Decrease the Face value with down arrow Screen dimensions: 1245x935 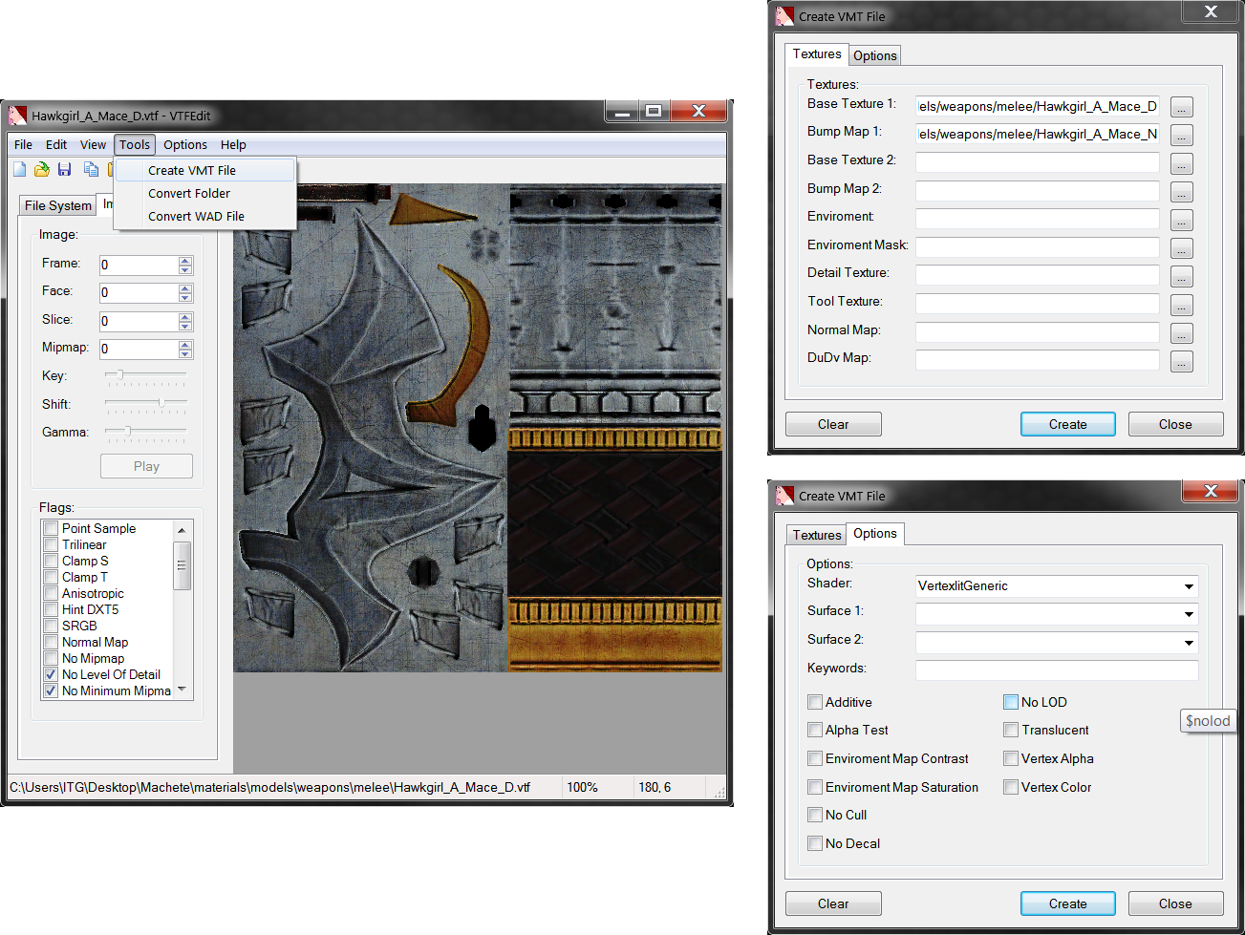[x=185, y=297]
